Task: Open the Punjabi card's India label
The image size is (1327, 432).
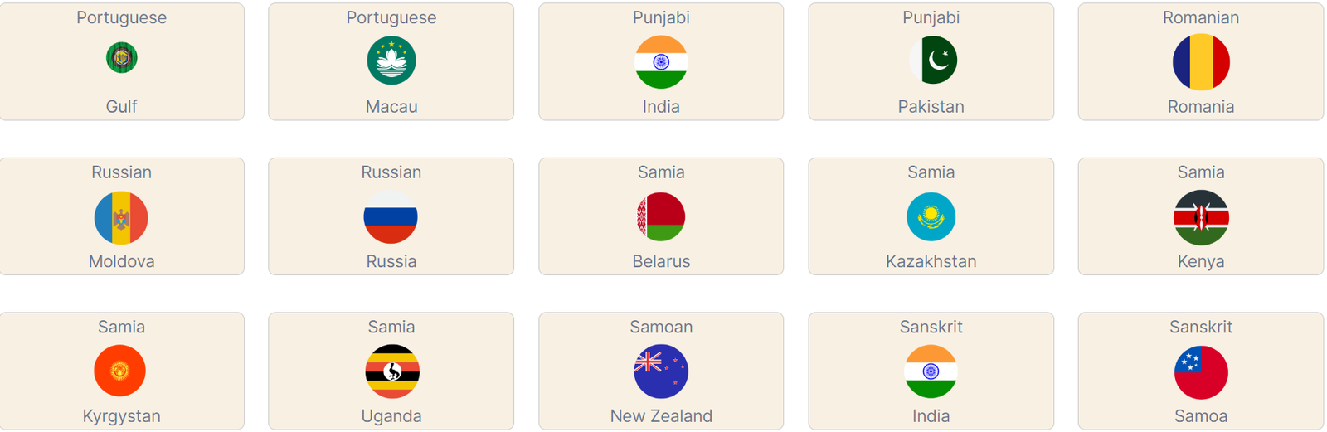Action: [661, 107]
